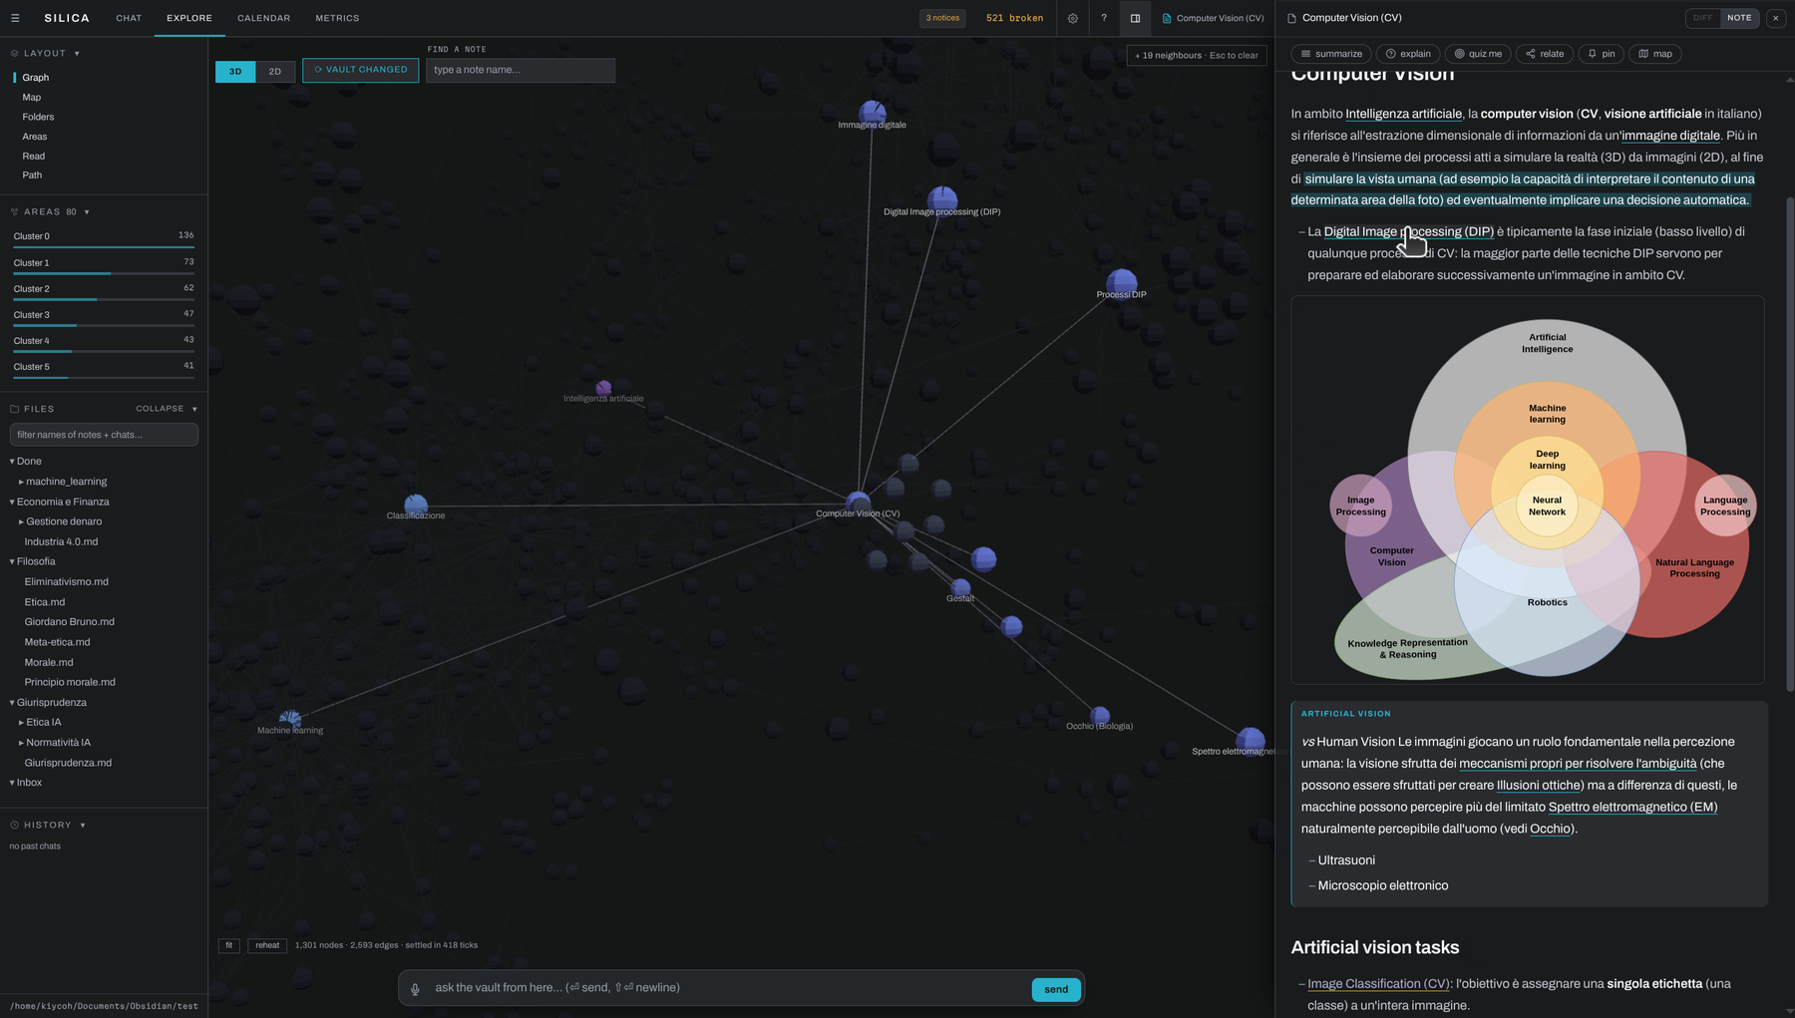This screenshot has width=1795, height=1018.
Task: Click the Cluster 0 area bar
Action: 104,238
